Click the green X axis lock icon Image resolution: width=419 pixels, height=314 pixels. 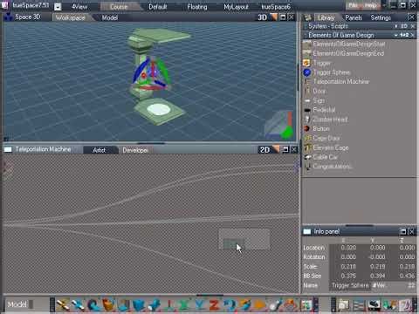click(x=184, y=304)
